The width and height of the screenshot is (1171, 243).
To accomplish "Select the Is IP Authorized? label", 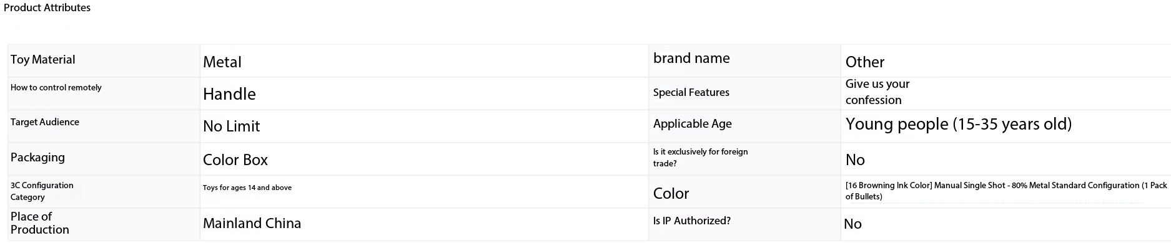I will point(691,221).
